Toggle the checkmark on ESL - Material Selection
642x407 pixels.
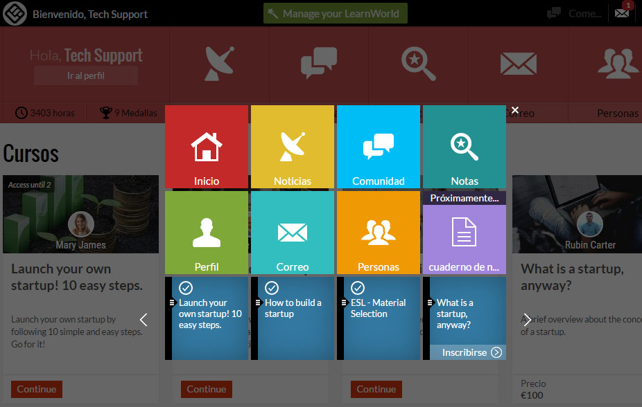358,288
